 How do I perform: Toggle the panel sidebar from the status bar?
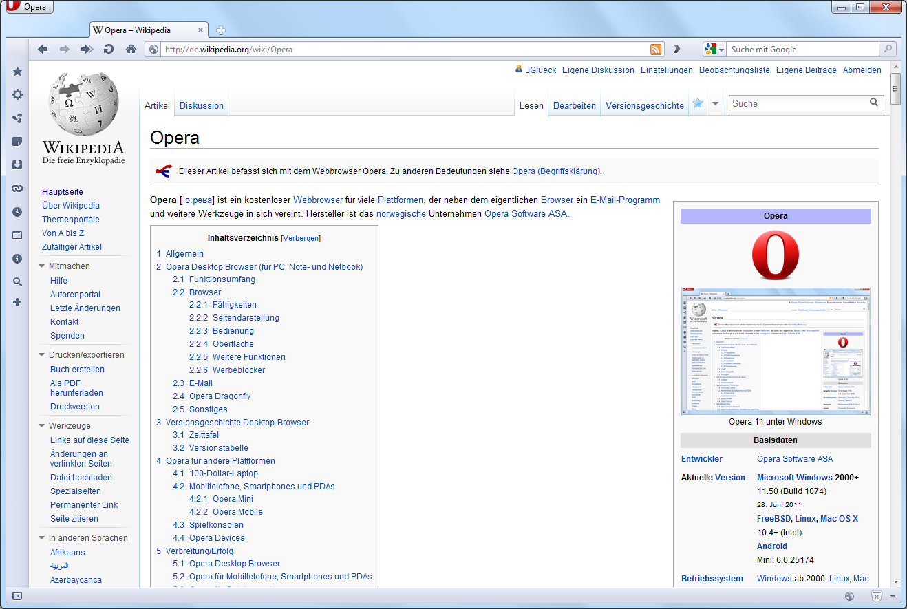[18, 596]
